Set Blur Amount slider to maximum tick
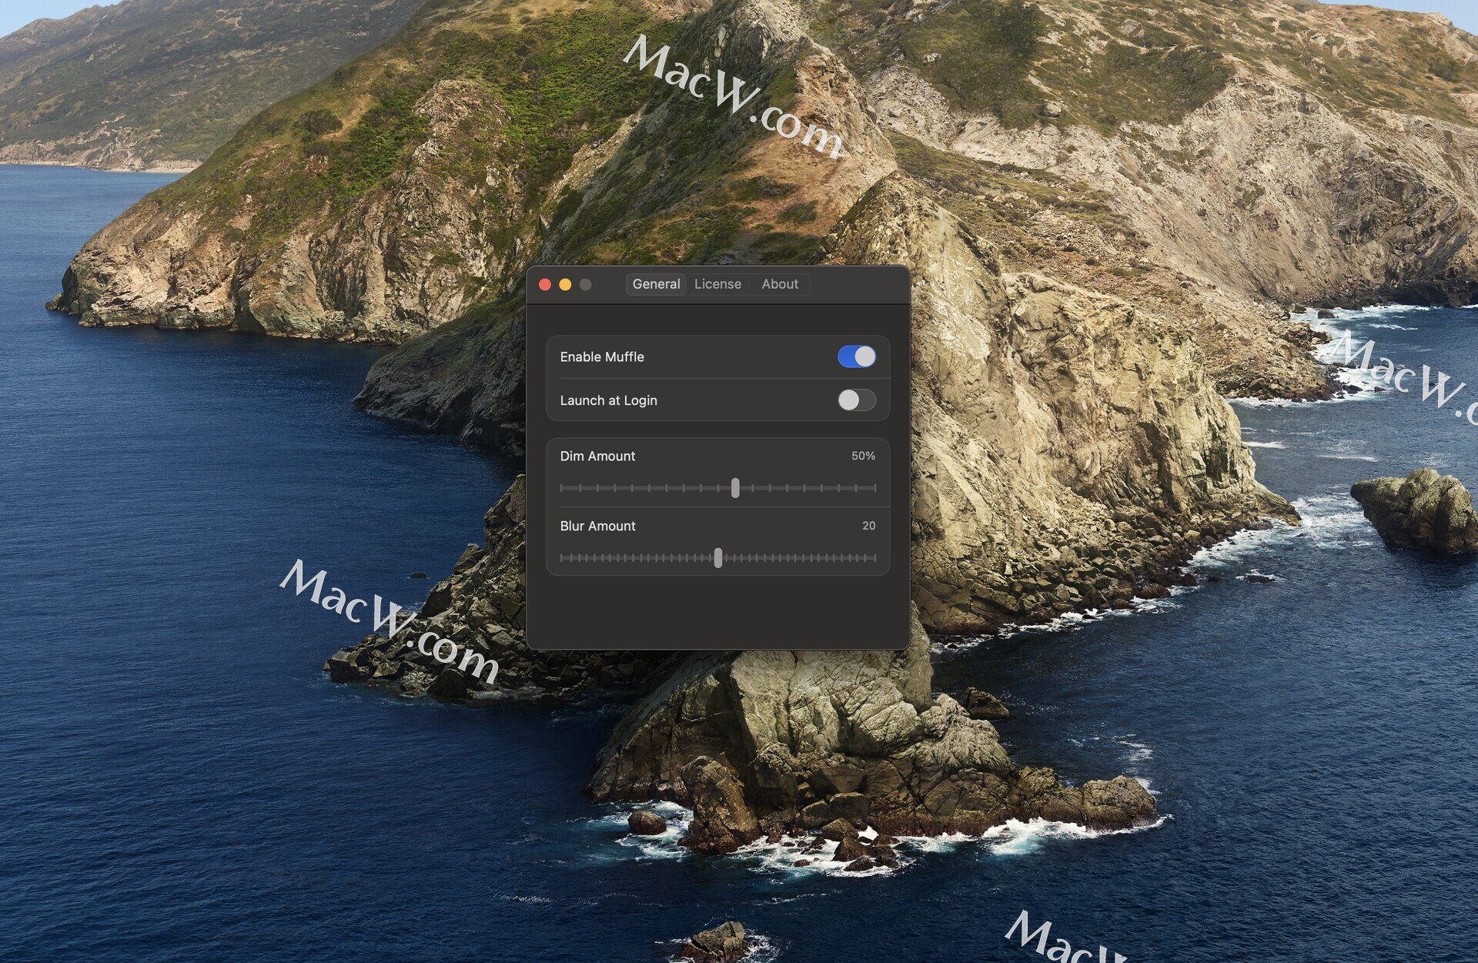This screenshot has height=963, width=1478. [874, 558]
